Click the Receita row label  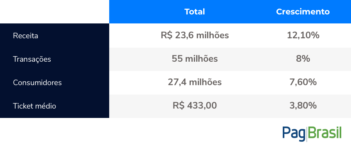coord(25,36)
